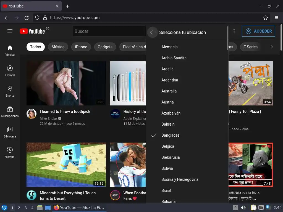The image size is (283, 212).
Task: Click Mike Shake channel avatar
Action: tap(32, 114)
